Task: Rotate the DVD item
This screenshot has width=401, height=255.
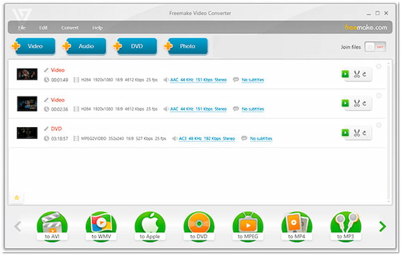Action: click(364, 133)
